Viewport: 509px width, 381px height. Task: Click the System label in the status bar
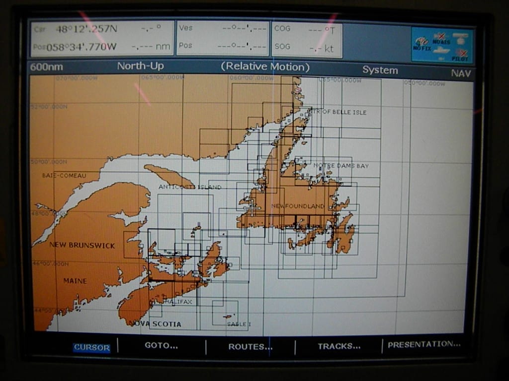click(380, 70)
